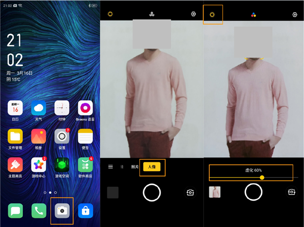Open the blue lock security app
This screenshot has height=227, width=304.
pos(86,211)
